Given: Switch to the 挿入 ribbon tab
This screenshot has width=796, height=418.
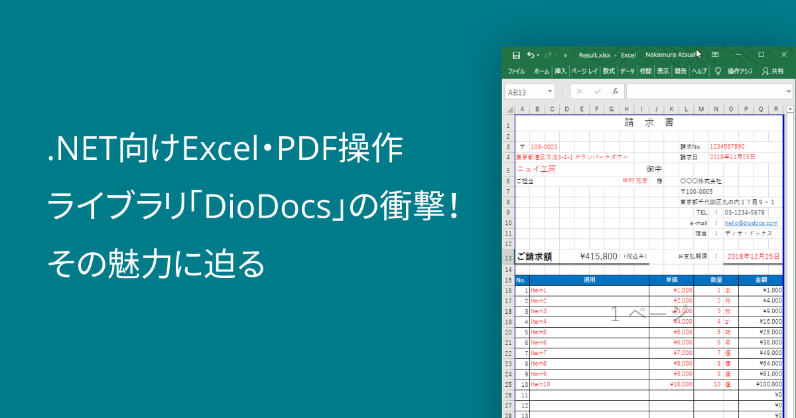Looking at the screenshot, I should coord(561,71).
